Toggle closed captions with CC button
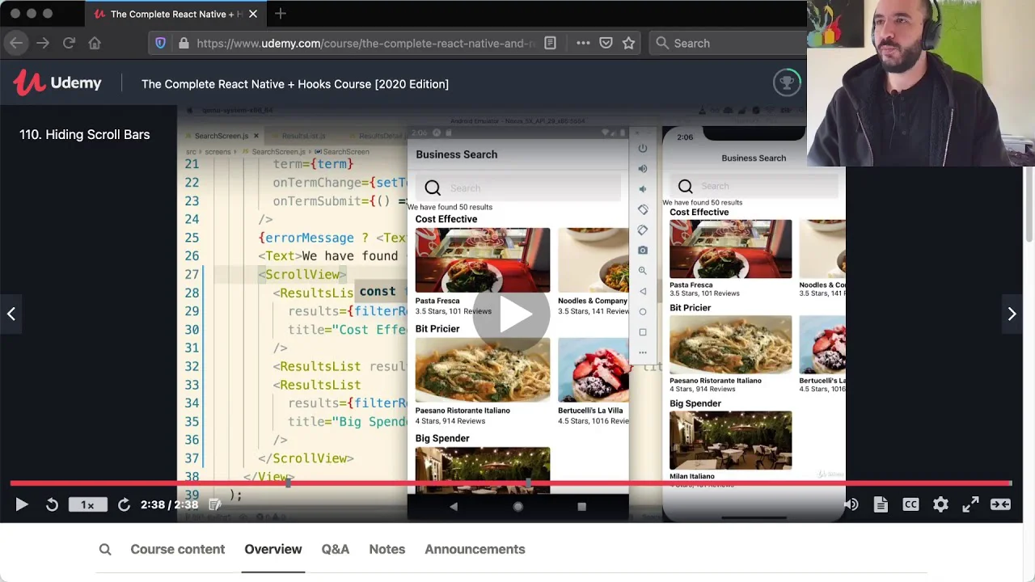This screenshot has height=582, width=1035. tap(910, 504)
